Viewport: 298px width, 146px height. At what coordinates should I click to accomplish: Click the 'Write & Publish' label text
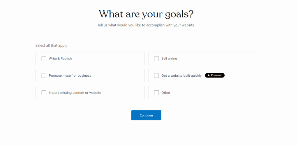(x=60, y=59)
